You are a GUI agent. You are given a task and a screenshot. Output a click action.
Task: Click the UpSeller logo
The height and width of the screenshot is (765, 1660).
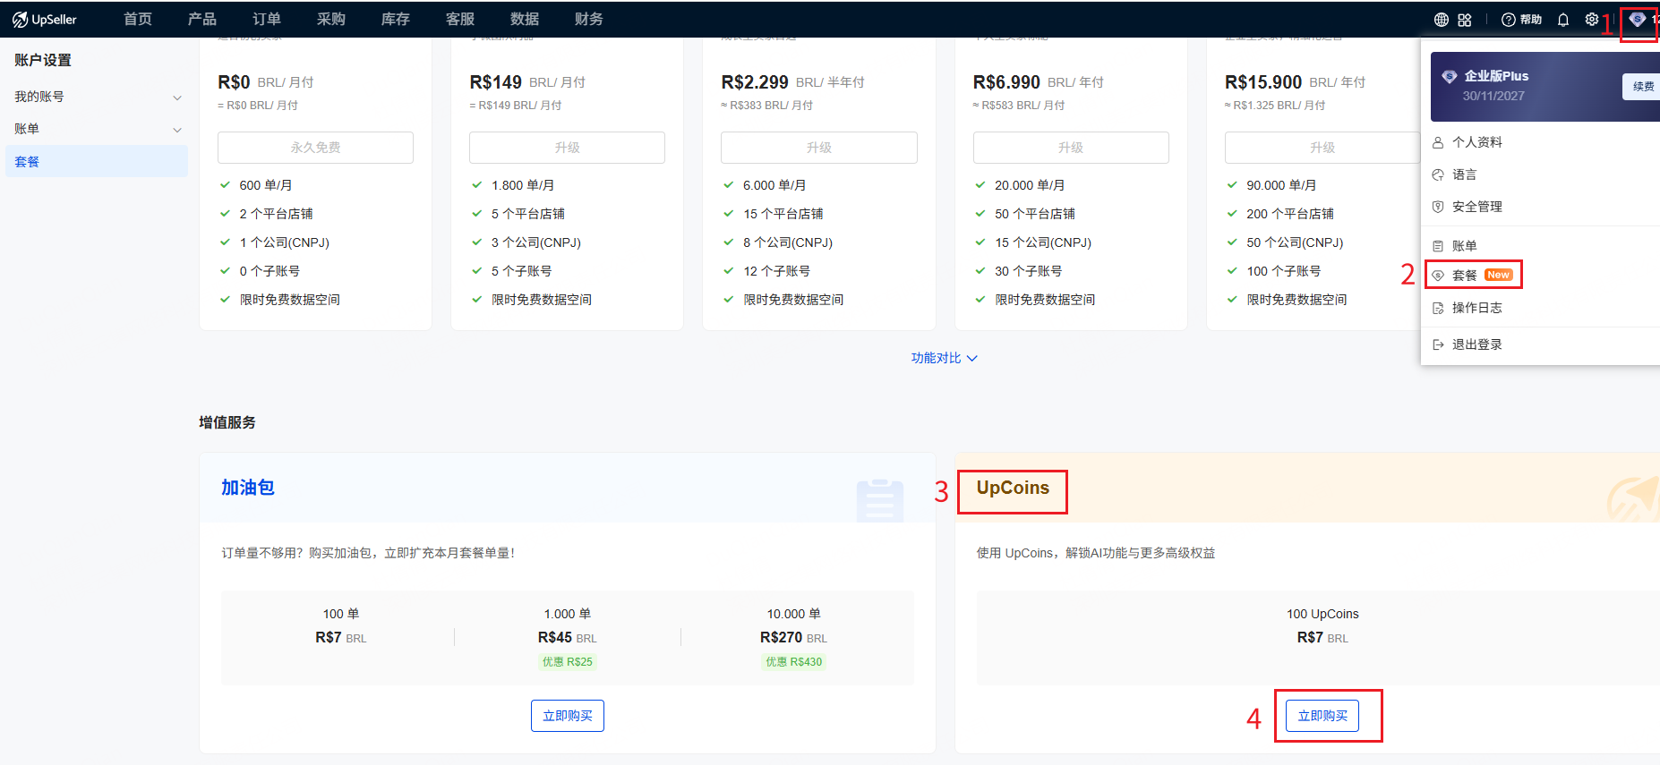click(x=45, y=20)
